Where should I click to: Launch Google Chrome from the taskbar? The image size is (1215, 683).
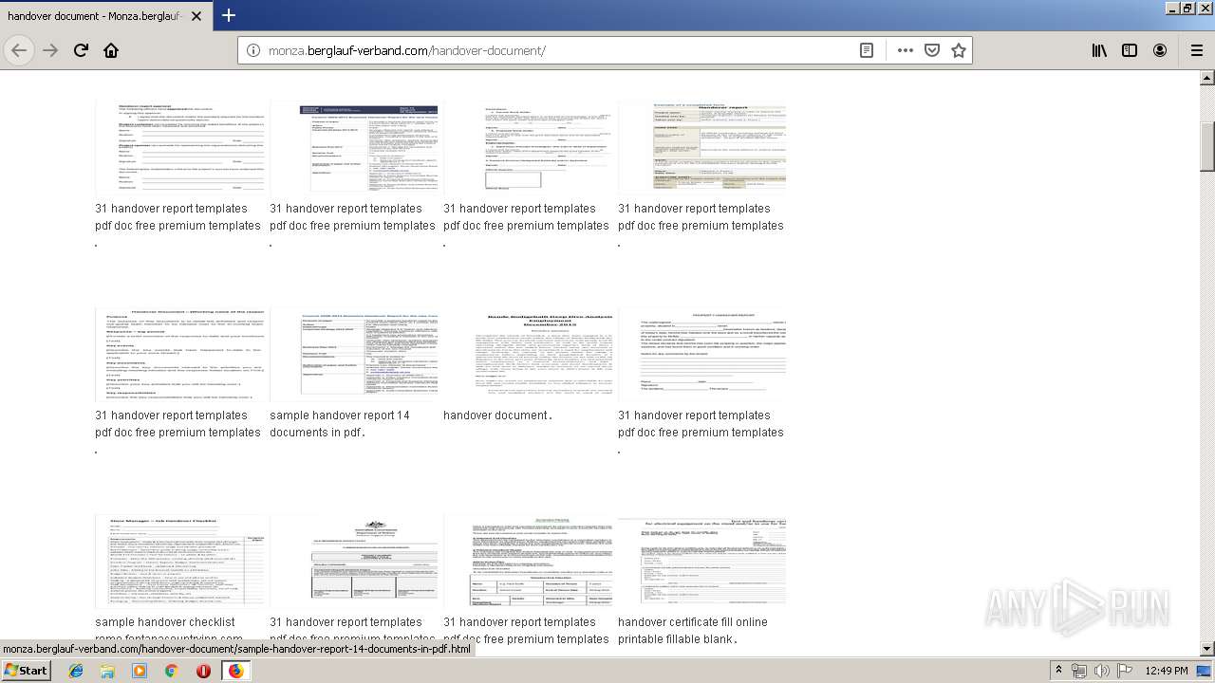pyautogui.click(x=171, y=671)
